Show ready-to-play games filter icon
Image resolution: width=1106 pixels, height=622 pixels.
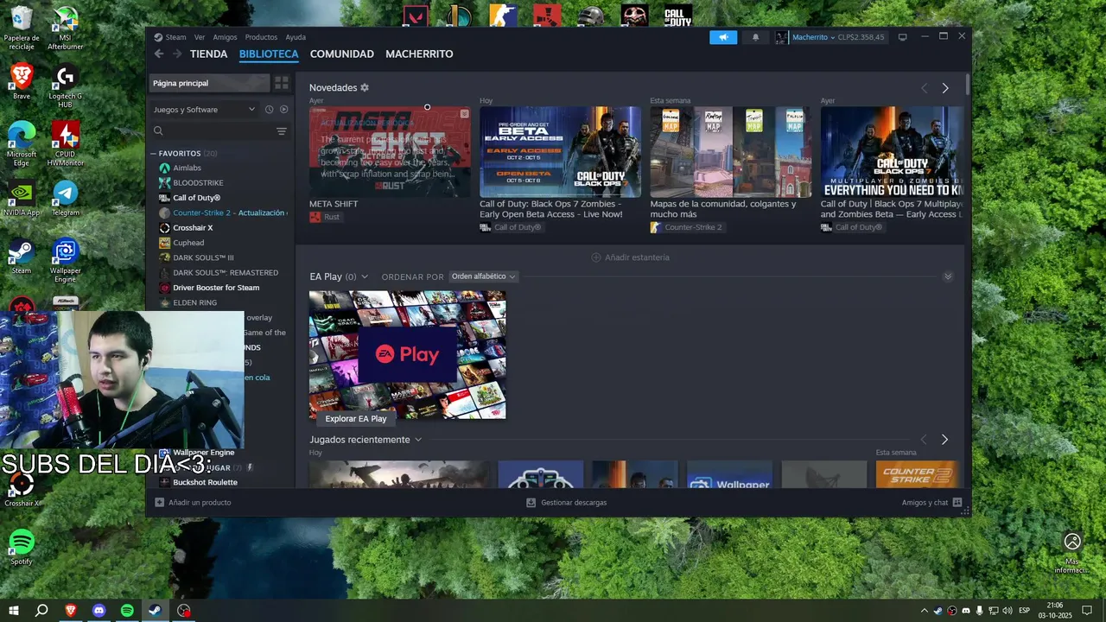click(x=283, y=110)
